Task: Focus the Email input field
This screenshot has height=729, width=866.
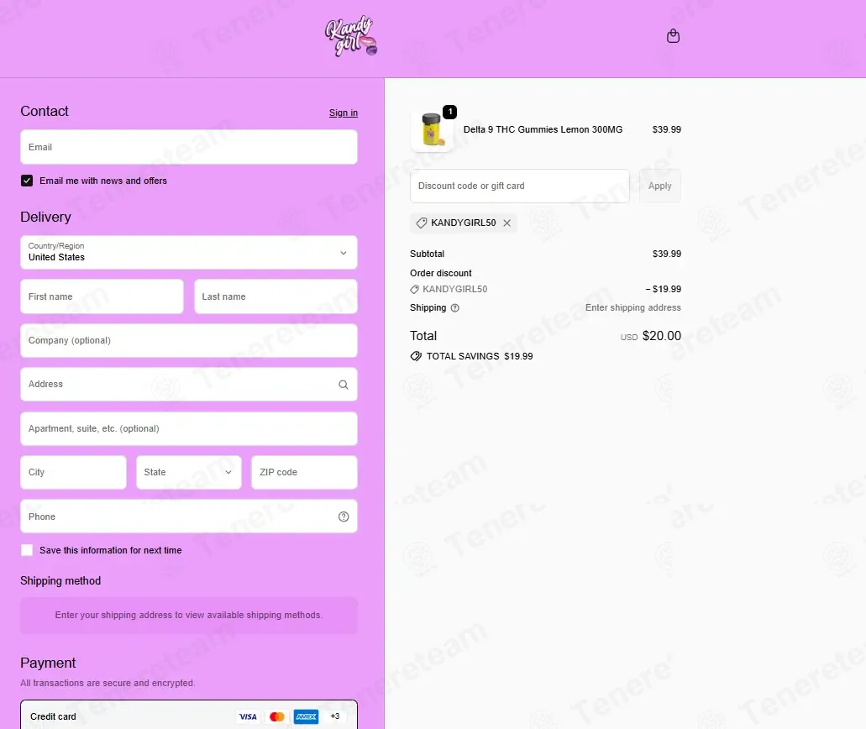Action: point(189,147)
